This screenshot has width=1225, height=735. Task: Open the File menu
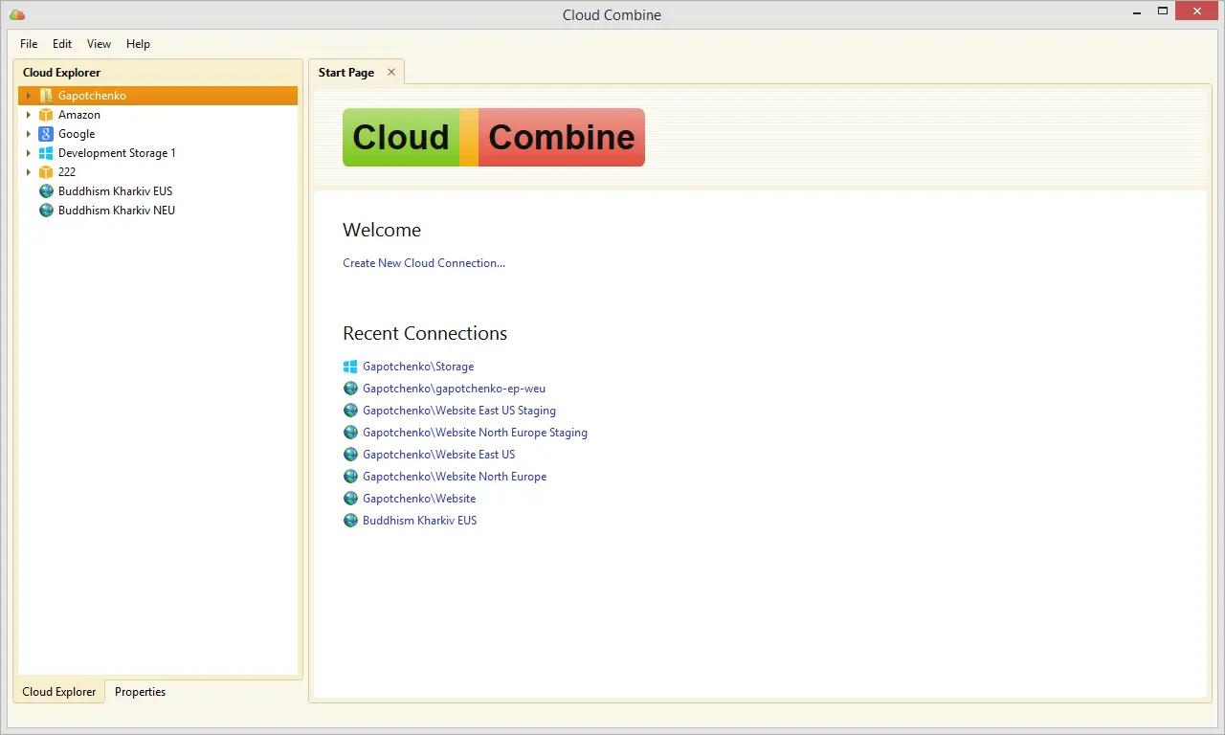[29, 44]
